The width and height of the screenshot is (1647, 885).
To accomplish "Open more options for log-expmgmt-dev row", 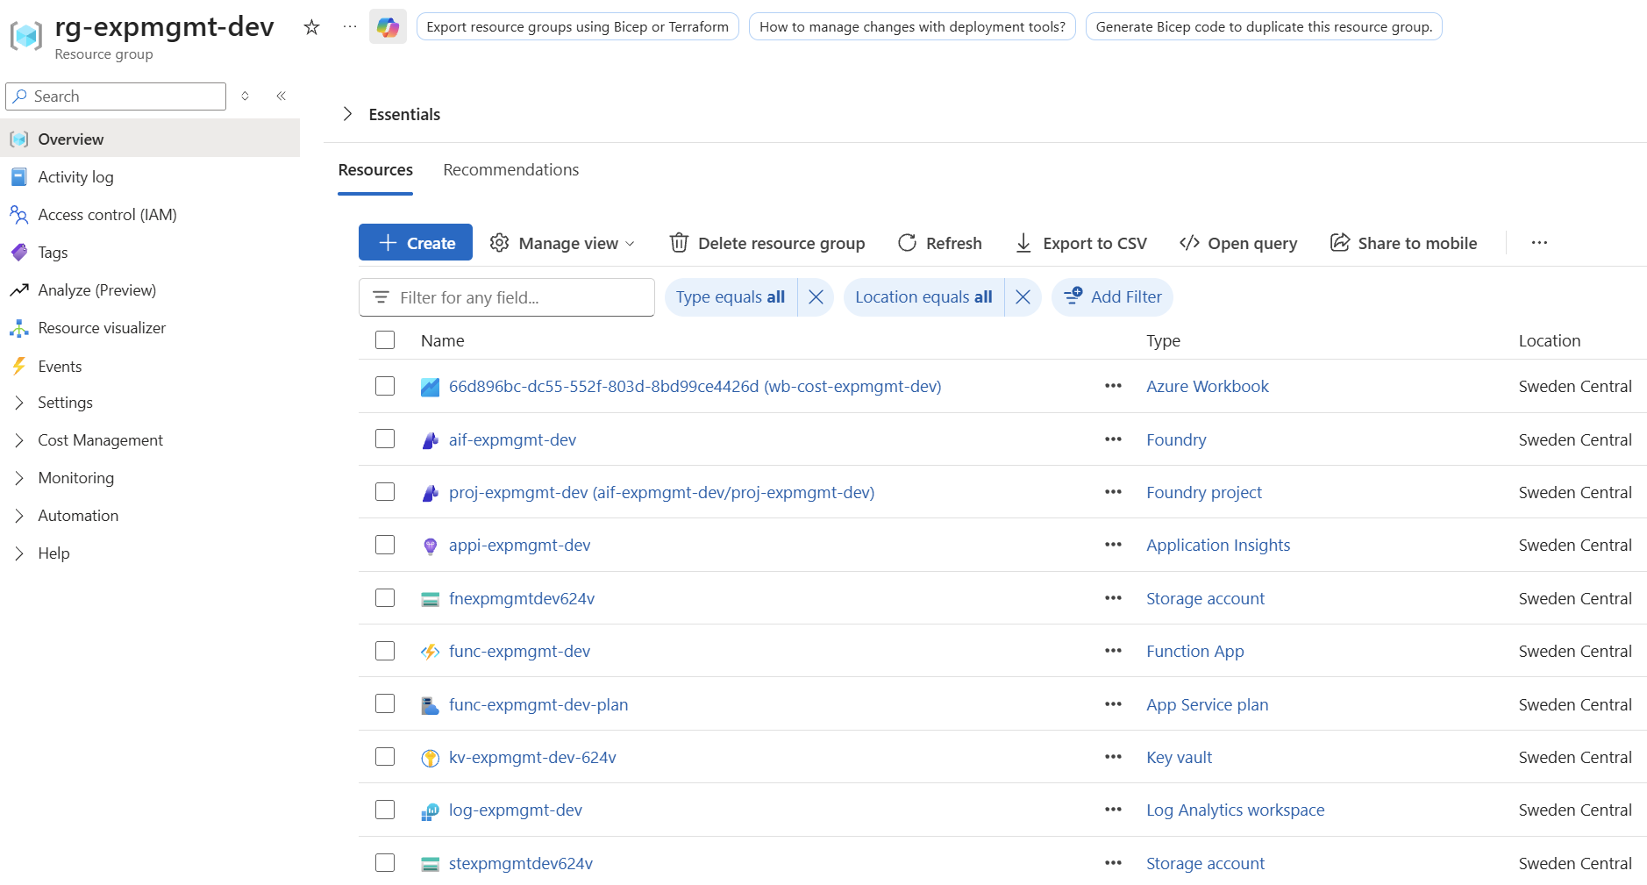I will coord(1113,810).
